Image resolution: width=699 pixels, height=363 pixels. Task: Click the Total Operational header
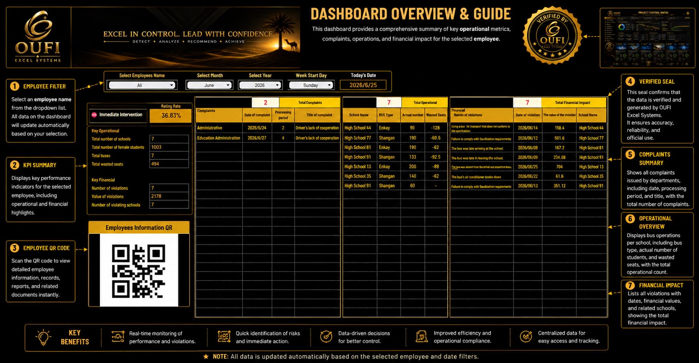click(425, 102)
